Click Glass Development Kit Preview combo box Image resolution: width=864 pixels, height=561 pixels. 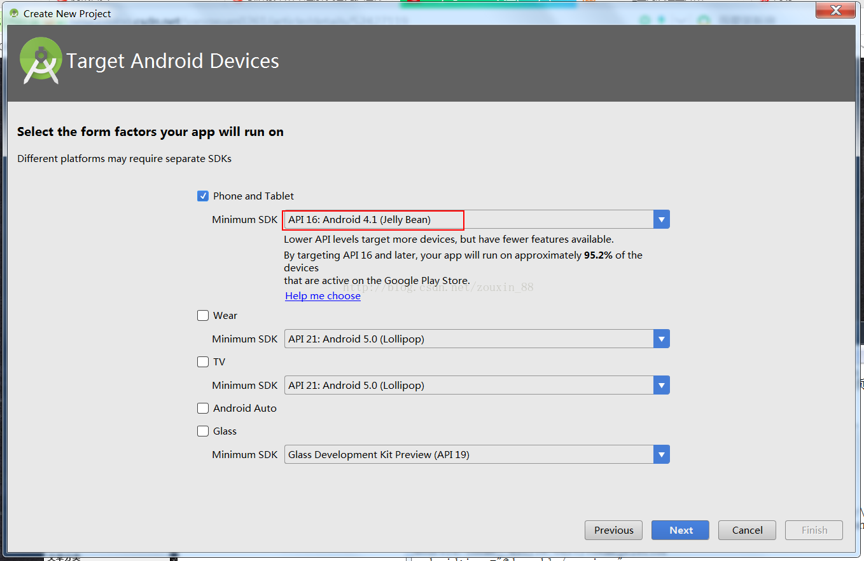(x=477, y=454)
